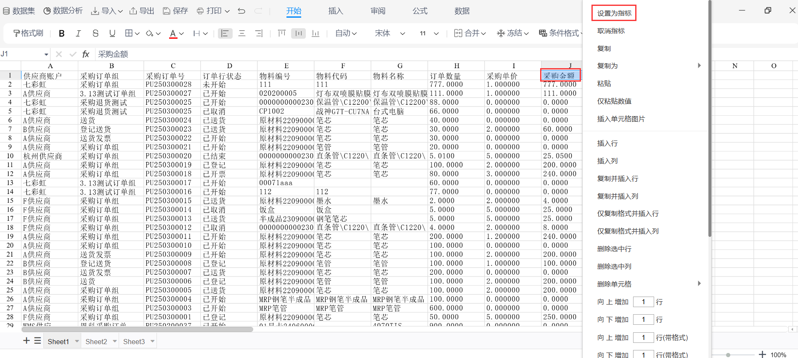Open 数据分析 data analysis

(x=63, y=11)
